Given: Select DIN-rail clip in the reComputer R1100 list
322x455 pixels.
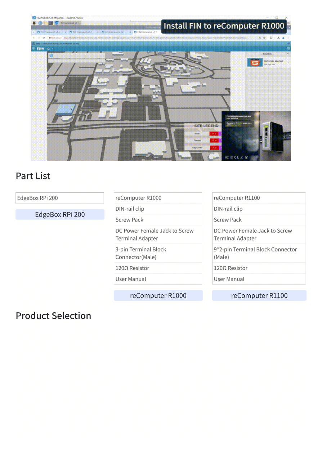Looking at the screenshot, I should (259, 209).
